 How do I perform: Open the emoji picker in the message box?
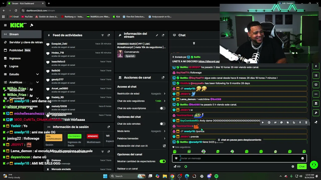click(x=302, y=158)
